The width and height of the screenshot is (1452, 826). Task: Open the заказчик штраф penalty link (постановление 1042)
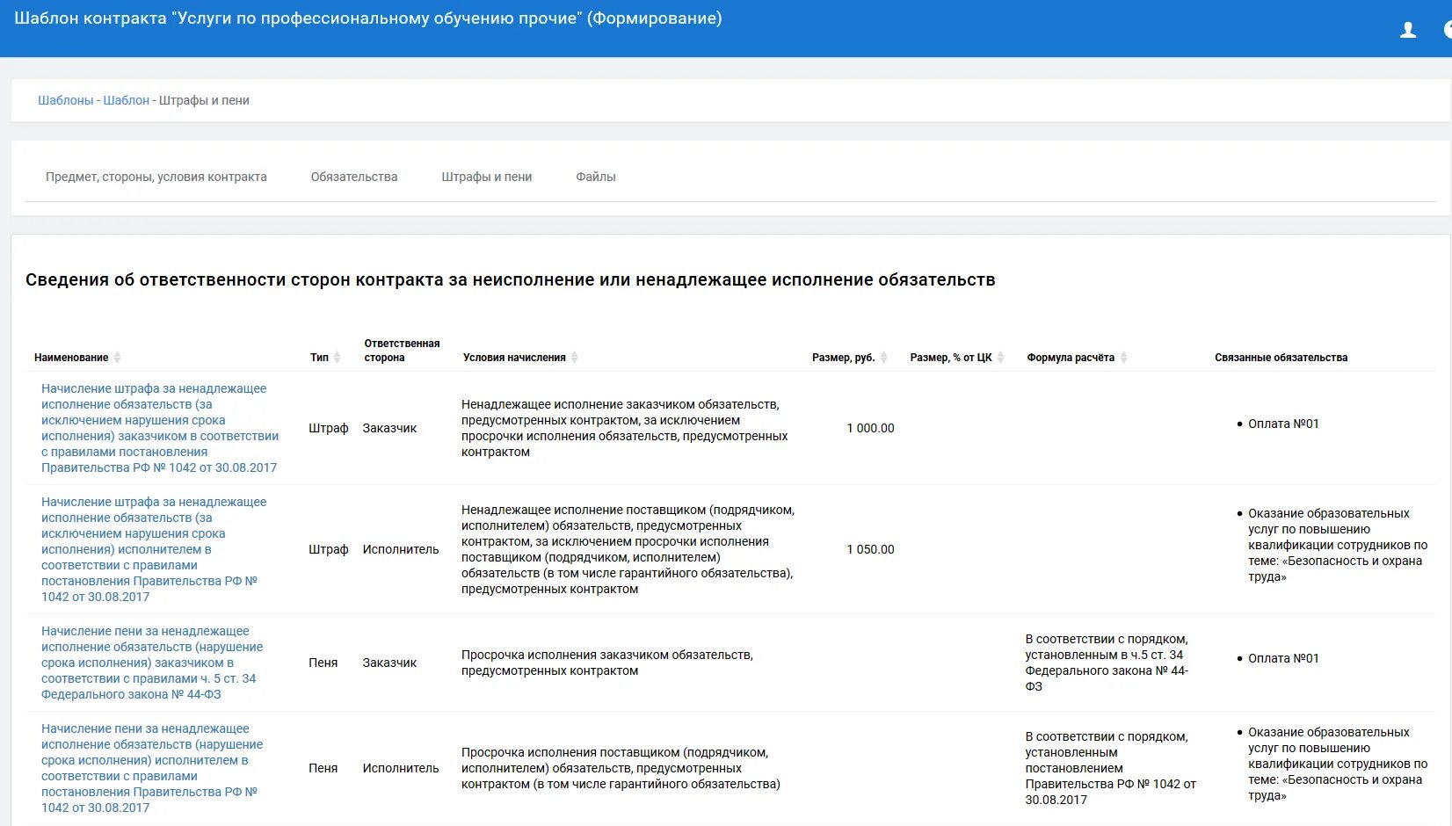coord(160,428)
